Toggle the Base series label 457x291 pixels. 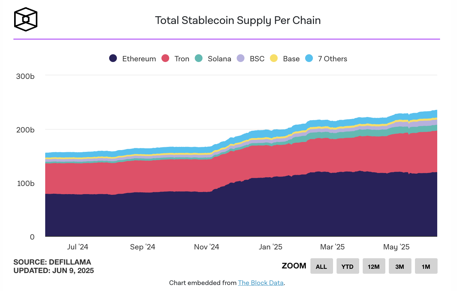click(291, 59)
